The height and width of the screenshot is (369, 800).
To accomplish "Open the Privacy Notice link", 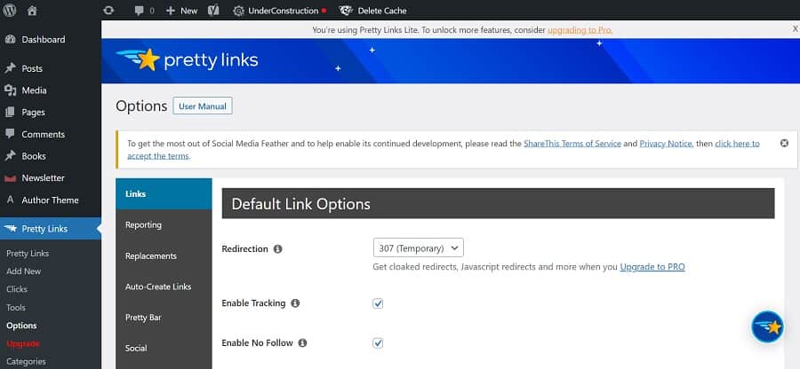I will click(666, 144).
